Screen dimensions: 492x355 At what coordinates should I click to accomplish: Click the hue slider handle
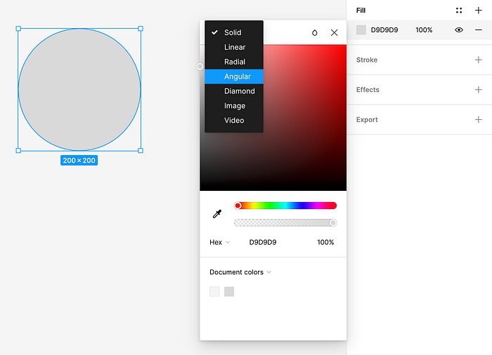tap(238, 206)
